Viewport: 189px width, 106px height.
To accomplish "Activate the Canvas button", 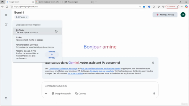I will tap(81, 94).
